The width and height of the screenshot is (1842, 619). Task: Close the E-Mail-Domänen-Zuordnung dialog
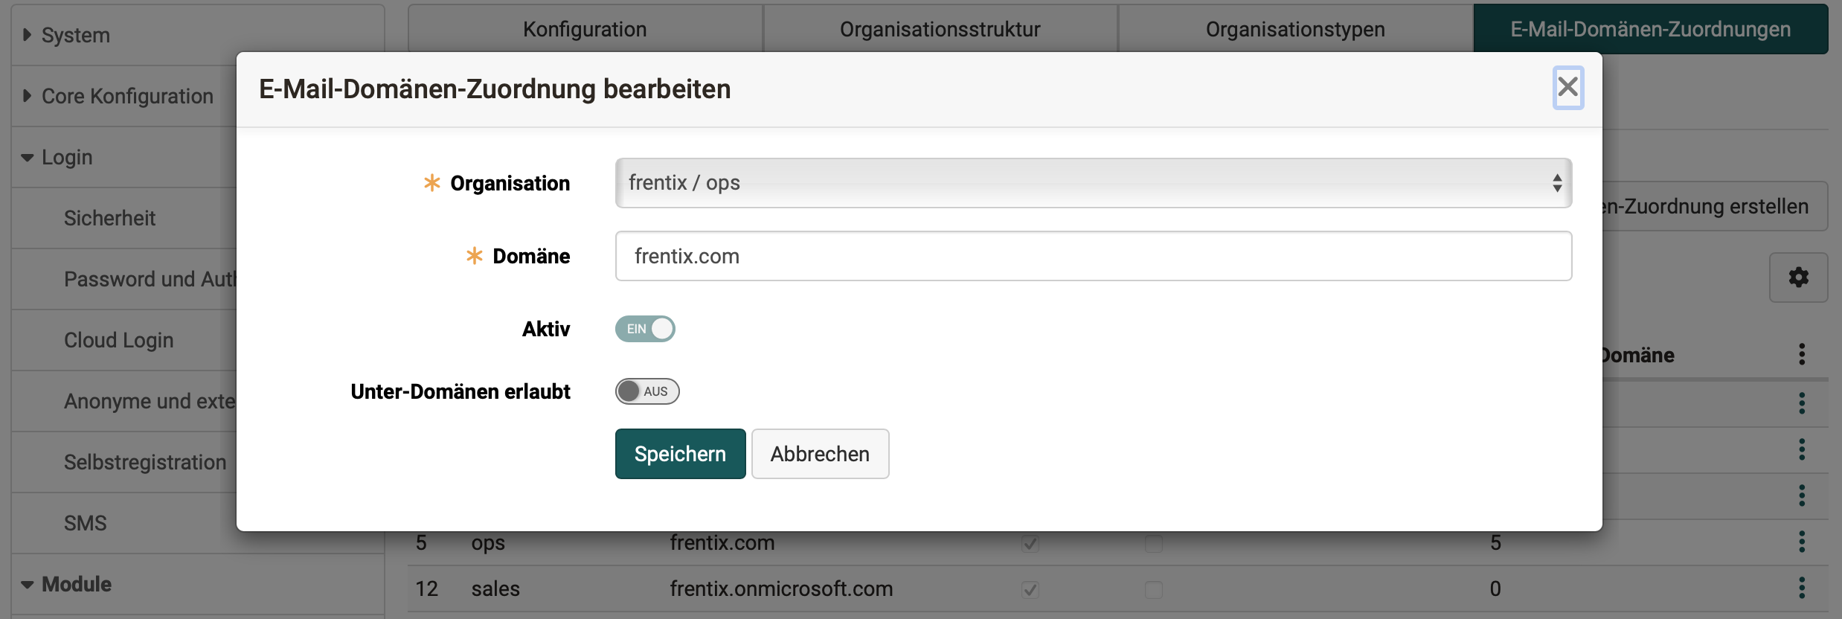[x=1568, y=87]
